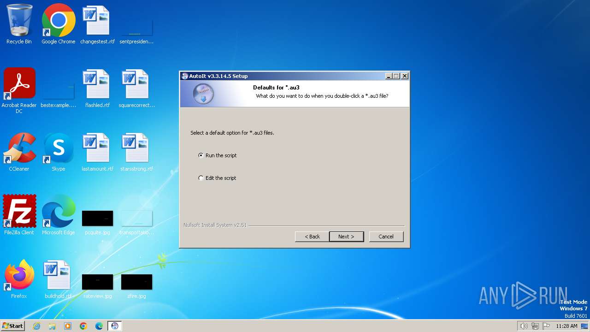Screen dimensions: 590x332
Task: Select the Run the script option
Action: (217, 155)
